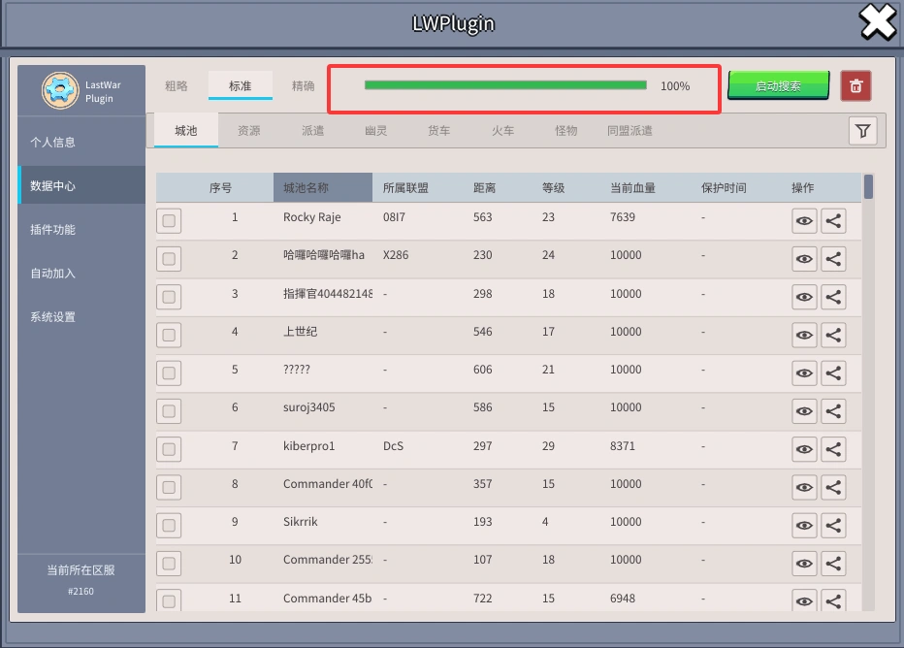The image size is (904, 648).
Task: Share the kiberpro1 row
Action: [x=833, y=449]
